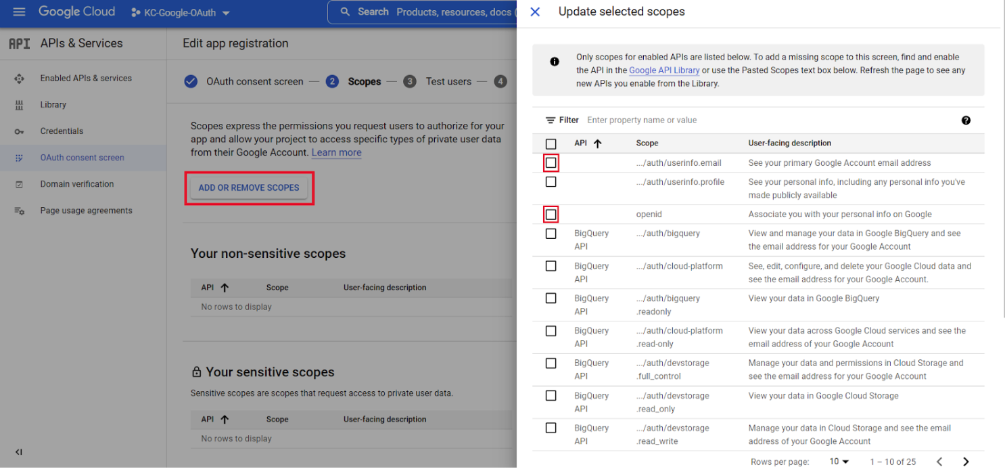Screen dimensions: 1005x471
Task: Click the ADD OR REMOVE SCOPES button
Action: tap(249, 187)
